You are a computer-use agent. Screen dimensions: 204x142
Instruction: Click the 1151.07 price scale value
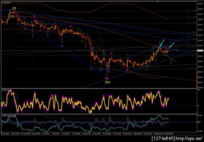pyautogui.click(x=200, y=35)
